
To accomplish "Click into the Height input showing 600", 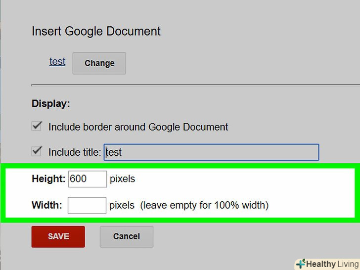I will click(x=88, y=179).
